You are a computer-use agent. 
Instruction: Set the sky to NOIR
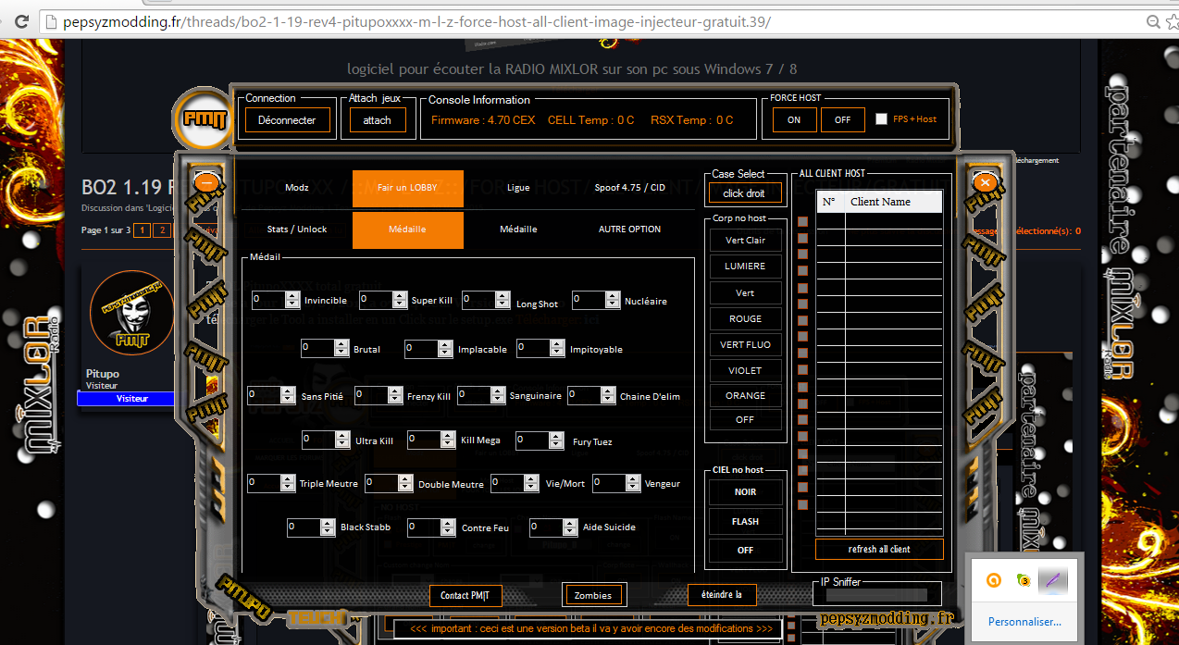[746, 492]
